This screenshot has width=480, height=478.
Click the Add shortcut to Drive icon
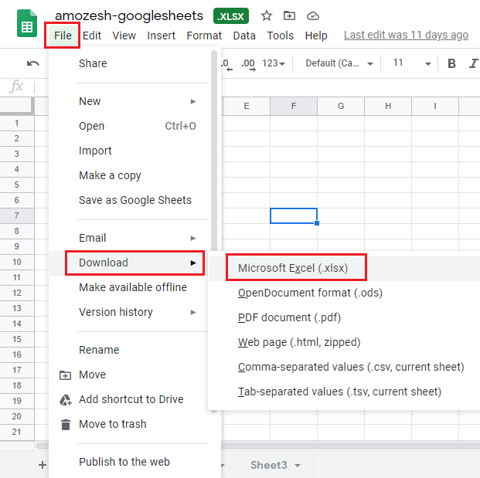(66, 399)
